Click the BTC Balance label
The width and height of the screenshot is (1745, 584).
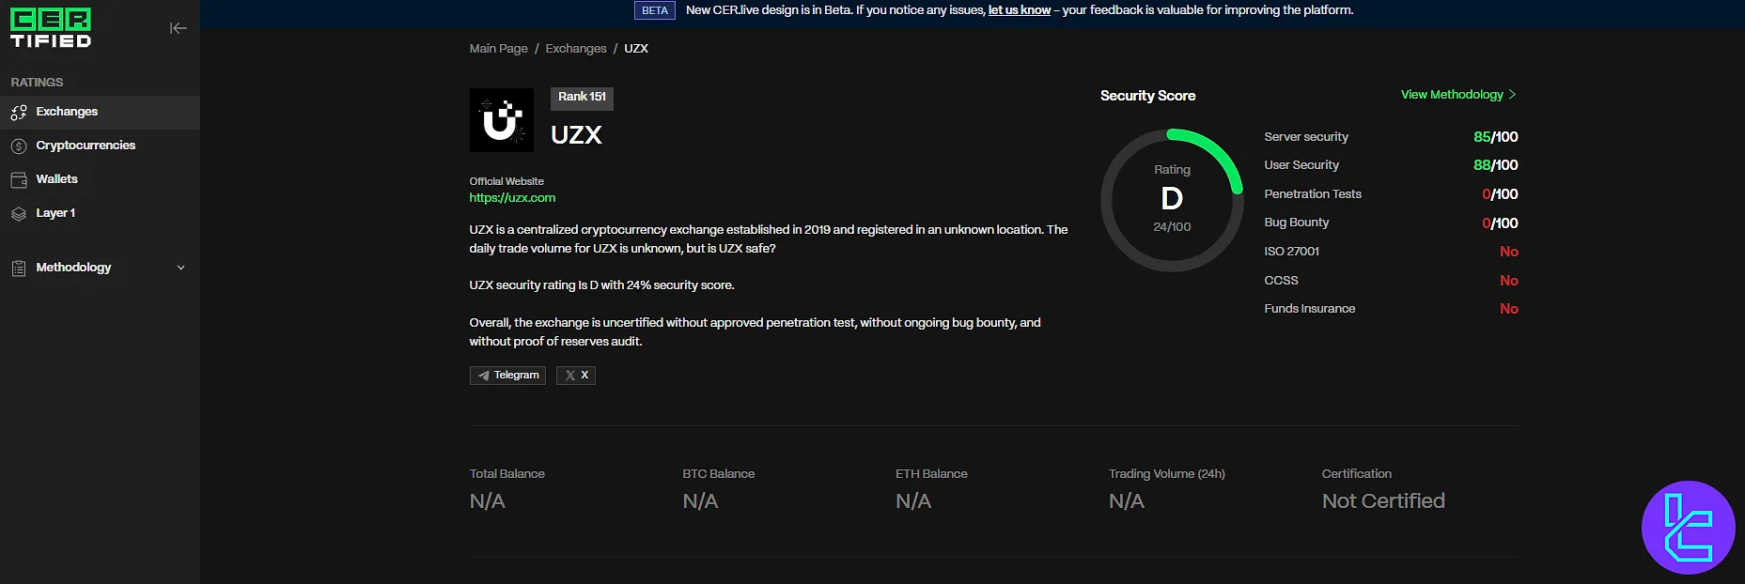pyautogui.click(x=719, y=474)
